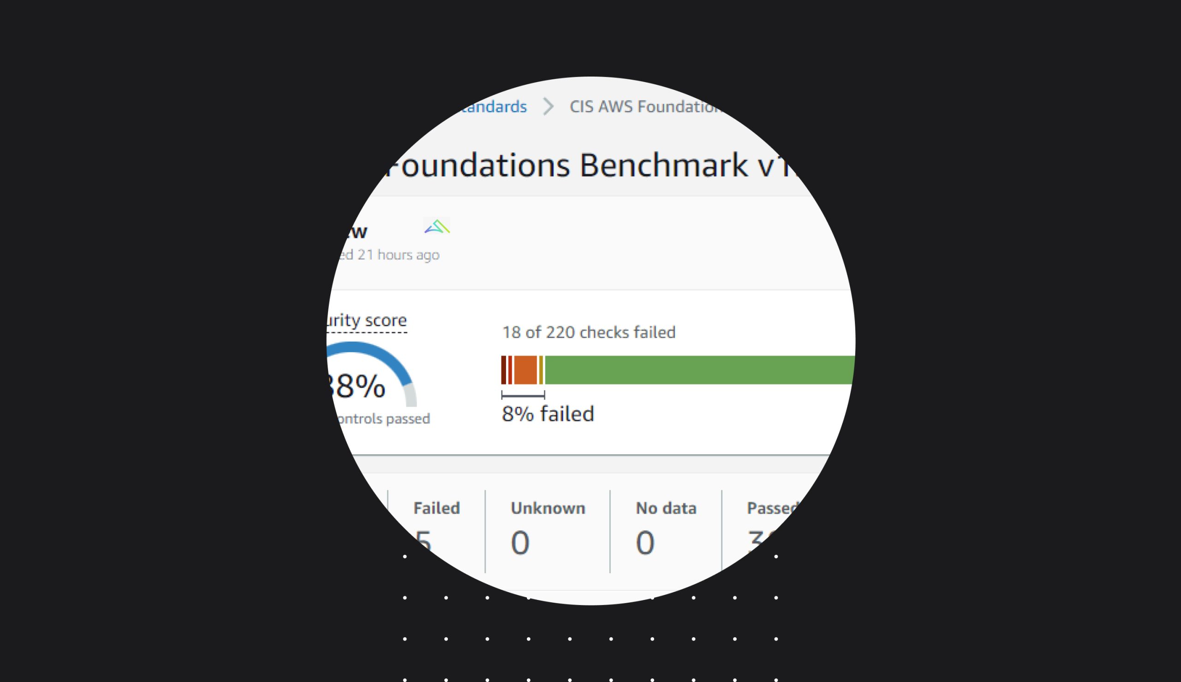
Task: Click the breadcrumb chevron separator
Action: point(548,107)
